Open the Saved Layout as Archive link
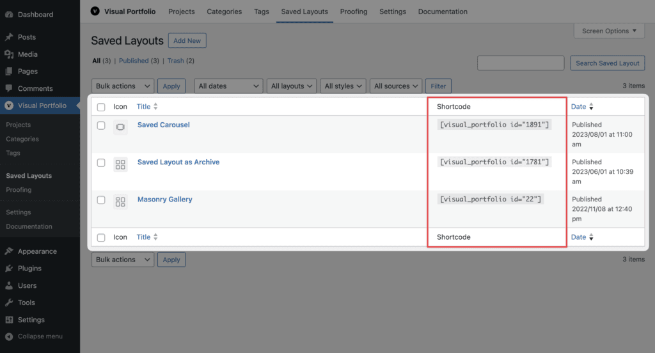This screenshot has height=353, width=655. click(x=178, y=162)
